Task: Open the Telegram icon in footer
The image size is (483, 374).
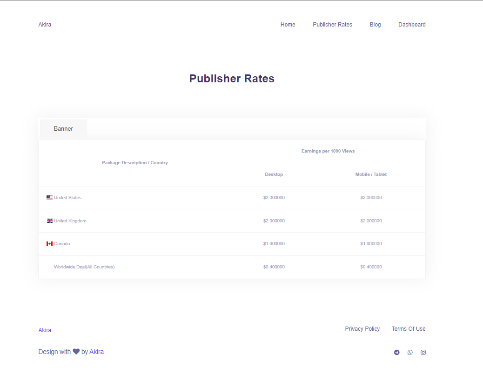Action: pos(396,352)
